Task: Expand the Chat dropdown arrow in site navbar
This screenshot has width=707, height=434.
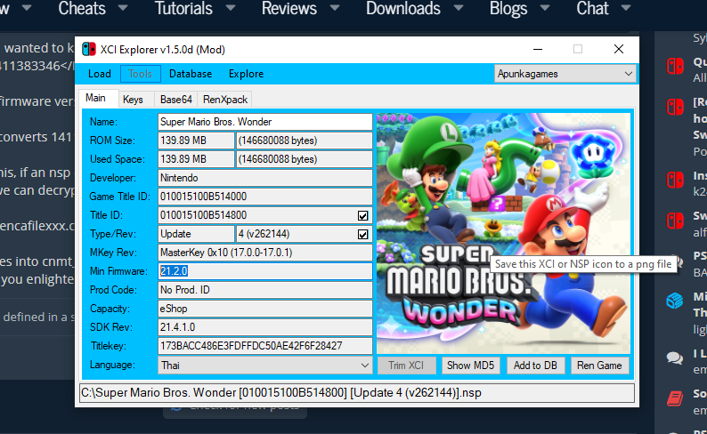Action: [626, 8]
